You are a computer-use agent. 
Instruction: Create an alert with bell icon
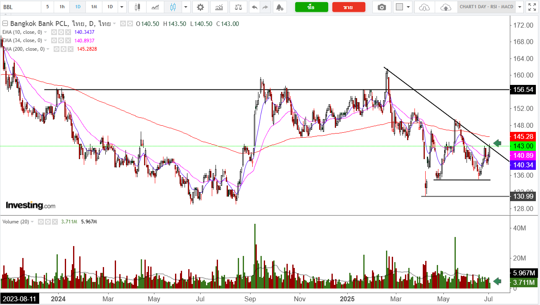coord(279,7)
